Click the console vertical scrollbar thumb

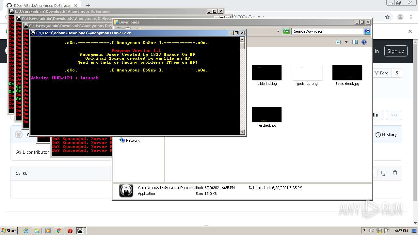[x=242, y=45]
